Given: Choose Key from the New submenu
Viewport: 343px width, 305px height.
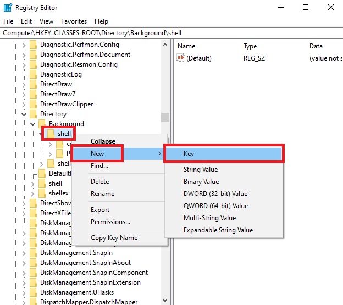Looking at the screenshot, I should click(x=224, y=154).
